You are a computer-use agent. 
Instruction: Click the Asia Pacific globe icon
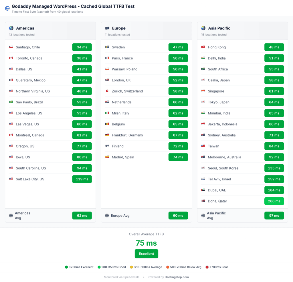point(203,28)
